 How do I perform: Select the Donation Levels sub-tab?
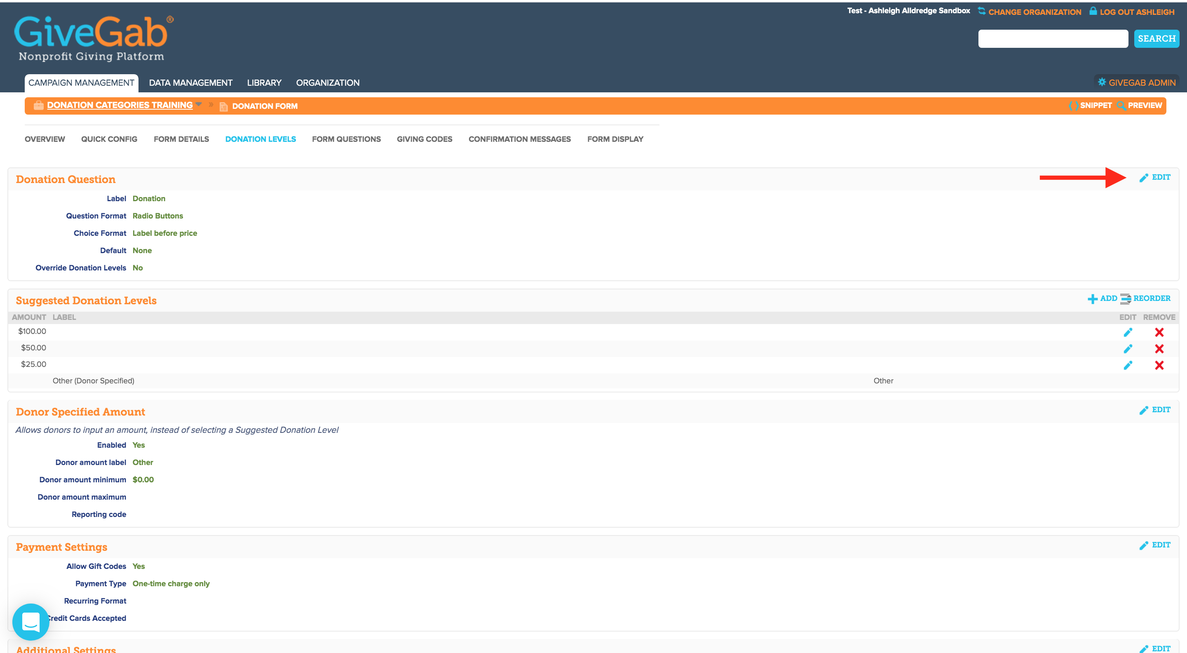click(260, 139)
